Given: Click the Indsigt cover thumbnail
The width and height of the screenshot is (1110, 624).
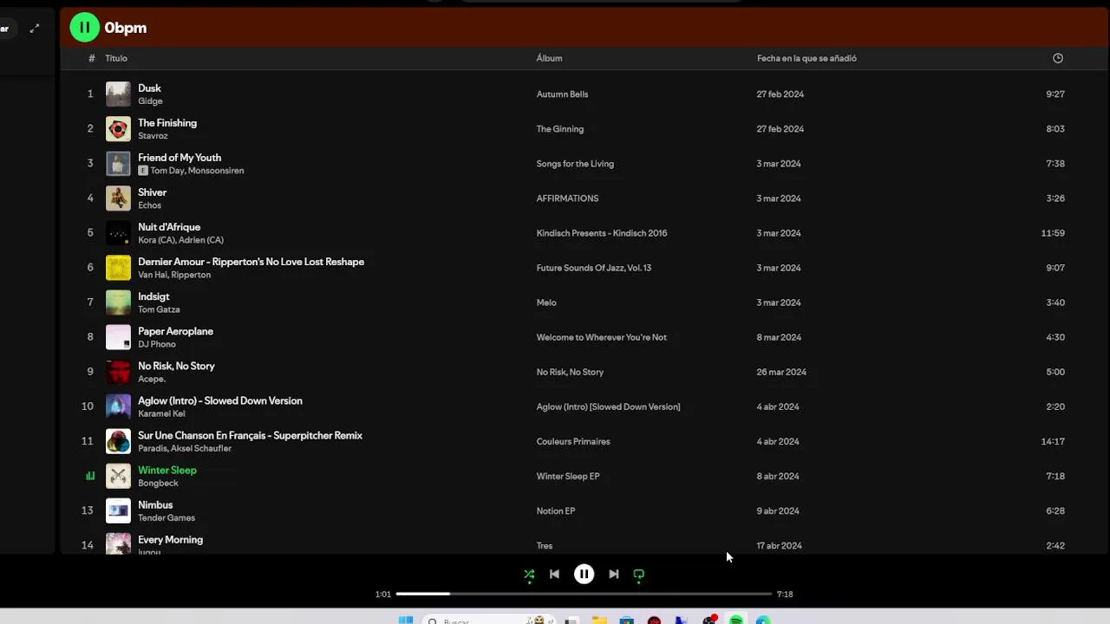Looking at the screenshot, I should tap(118, 302).
